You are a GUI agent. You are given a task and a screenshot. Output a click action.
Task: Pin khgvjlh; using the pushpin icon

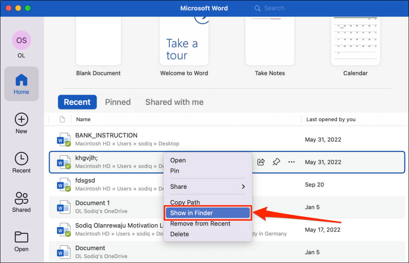click(x=276, y=162)
